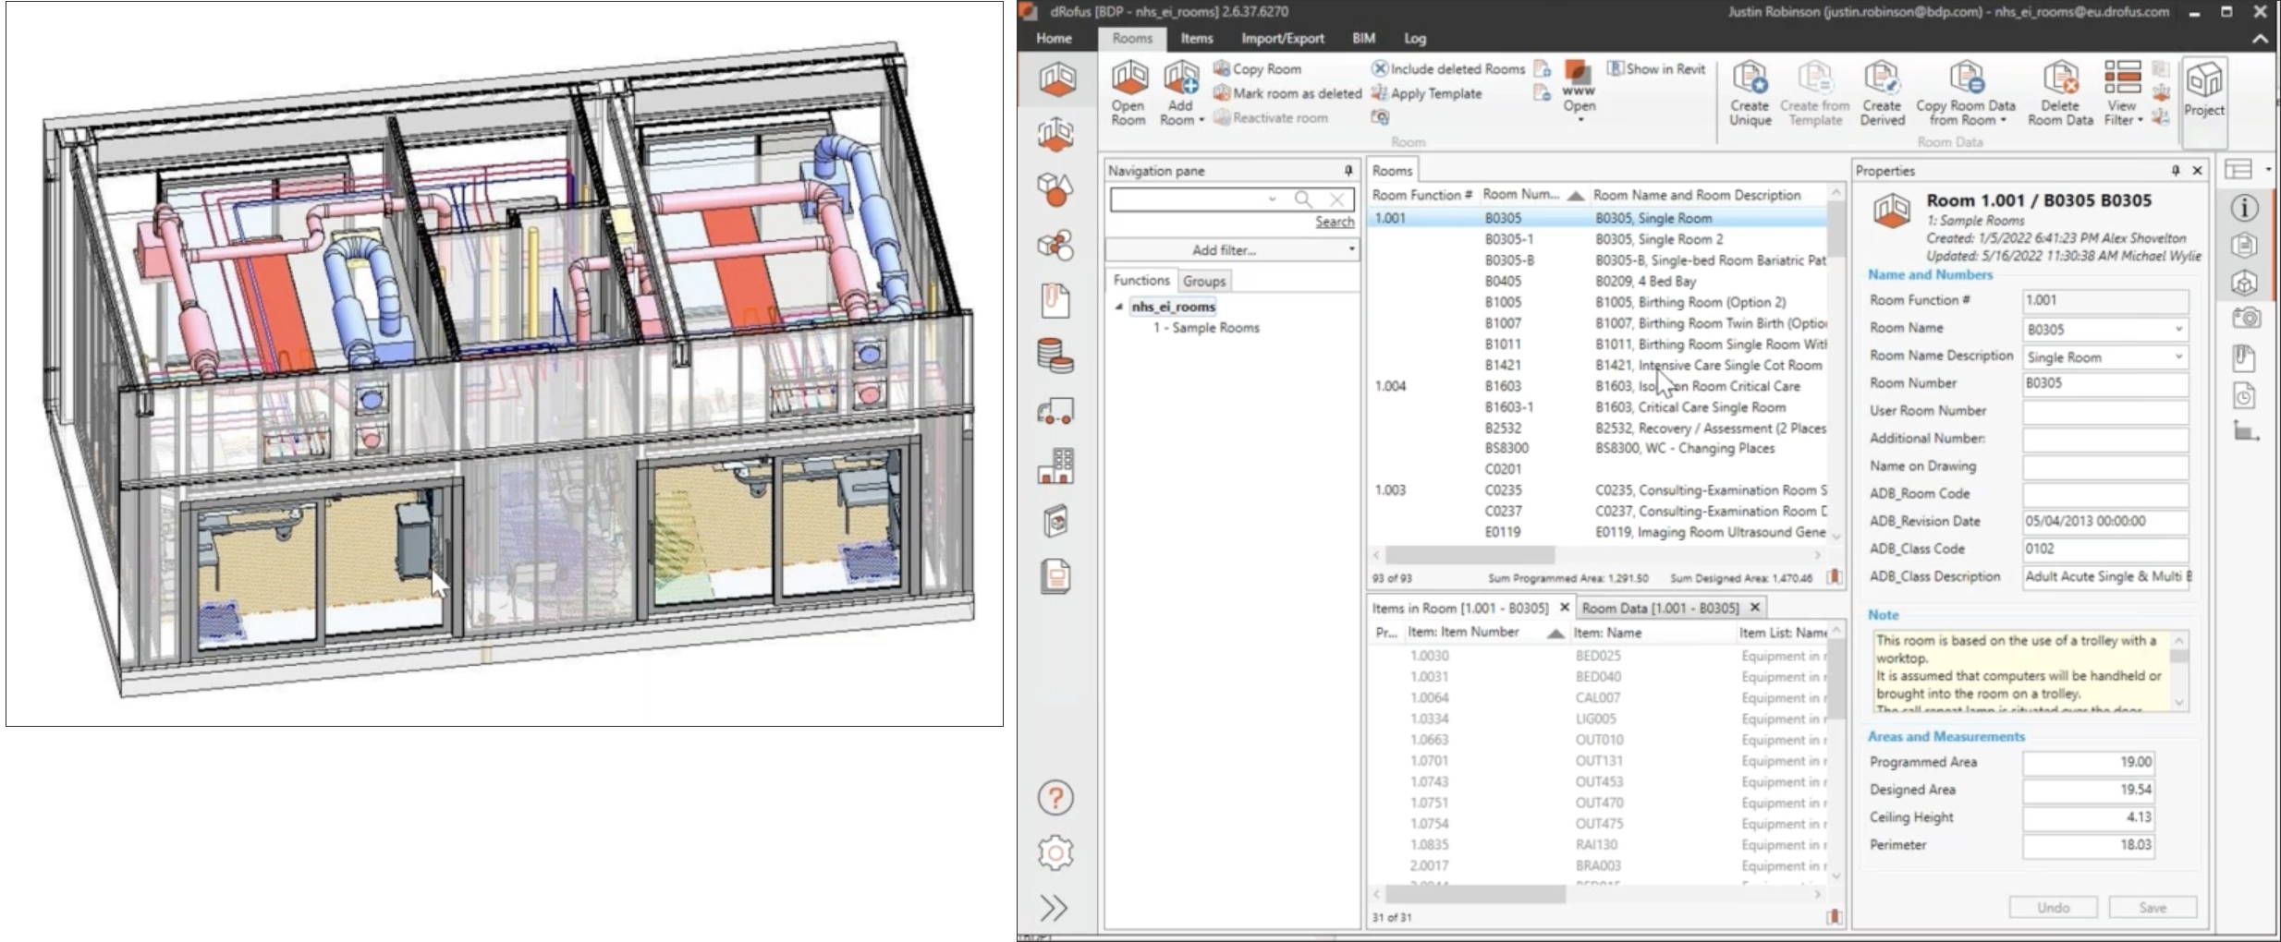Click the Rooms module sidebar icon

coord(1056,79)
